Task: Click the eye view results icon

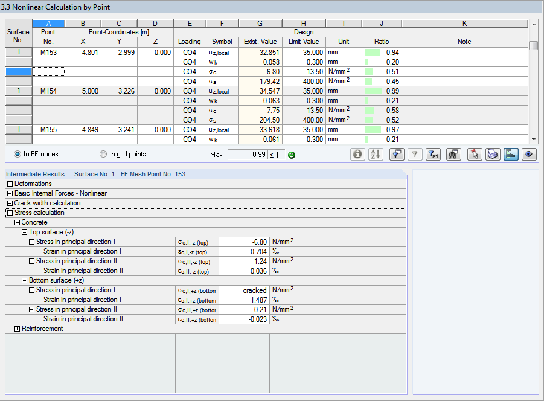Action: pos(528,154)
